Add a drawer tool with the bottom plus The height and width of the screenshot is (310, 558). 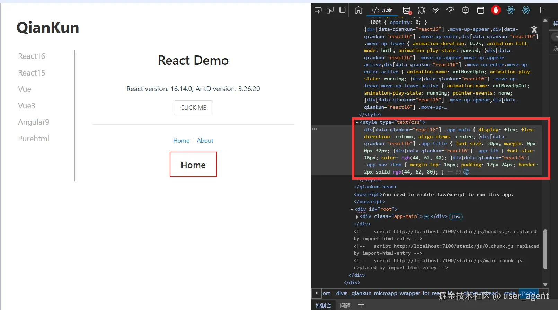pos(361,305)
